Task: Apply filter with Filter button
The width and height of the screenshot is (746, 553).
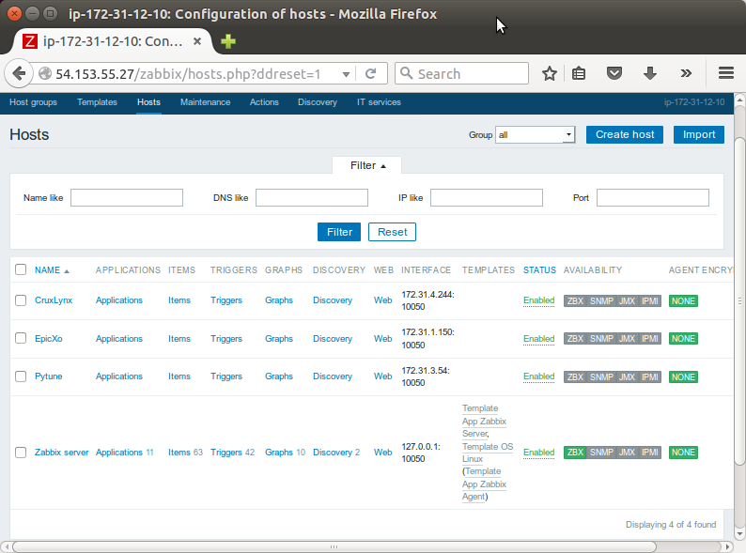Action: point(339,232)
